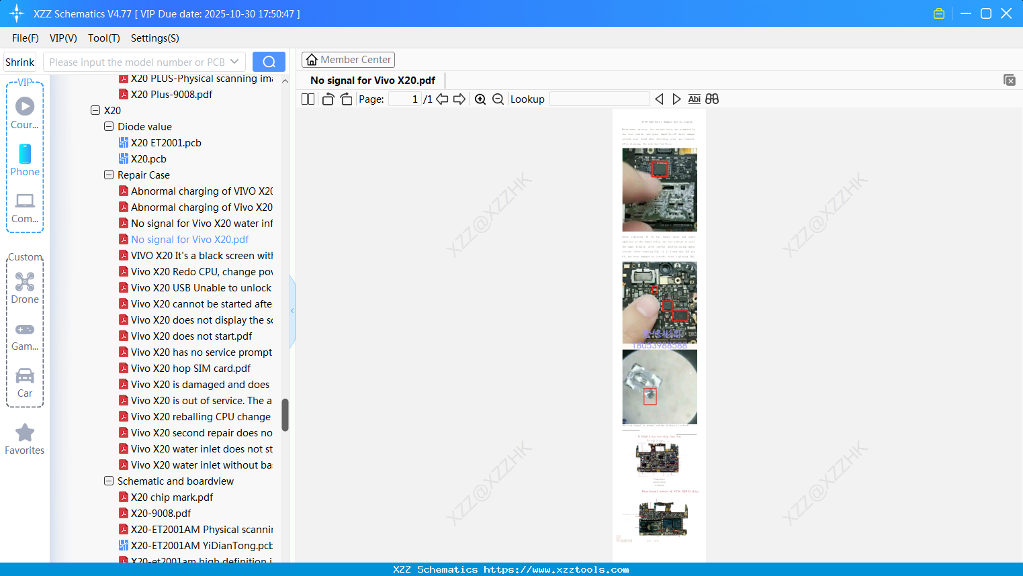Image resolution: width=1023 pixels, height=576 pixels.
Task: Collapse Schematic and boardview folder
Action: pyautogui.click(x=109, y=481)
